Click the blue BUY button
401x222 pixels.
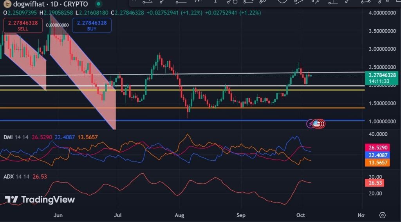tap(92, 25)
